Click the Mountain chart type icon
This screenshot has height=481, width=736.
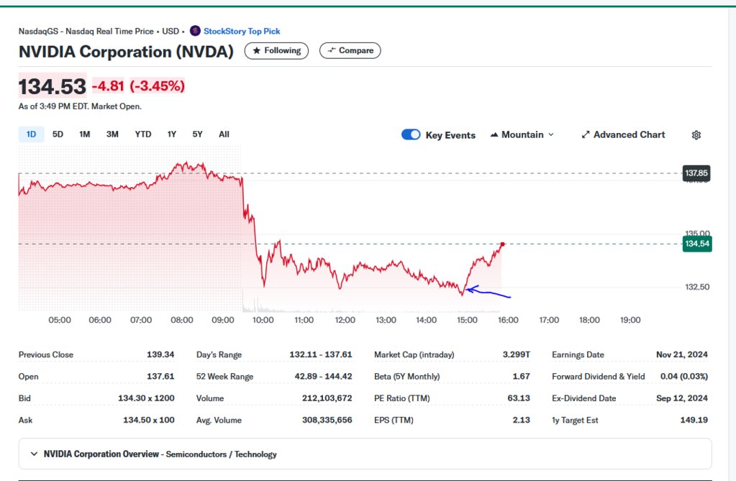(x=494, y=135)
